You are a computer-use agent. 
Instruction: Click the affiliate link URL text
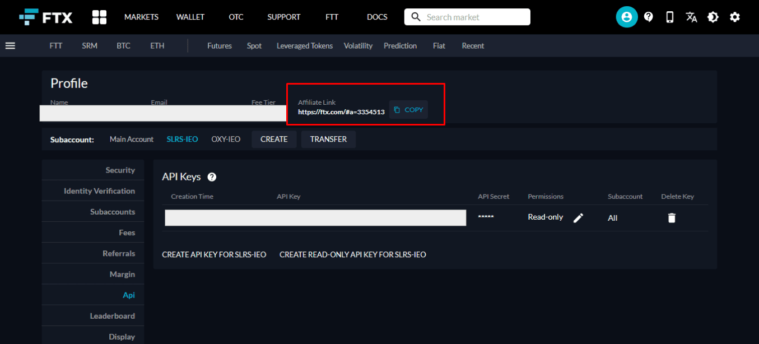[341, 112]
